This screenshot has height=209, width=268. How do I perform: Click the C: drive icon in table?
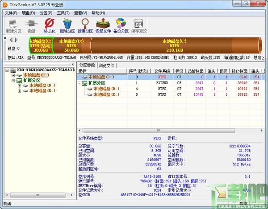click(x=85, y=77)
